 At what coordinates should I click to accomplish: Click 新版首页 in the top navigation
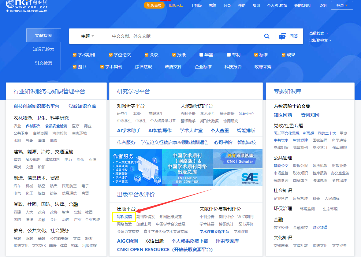[x=154, y=5]
